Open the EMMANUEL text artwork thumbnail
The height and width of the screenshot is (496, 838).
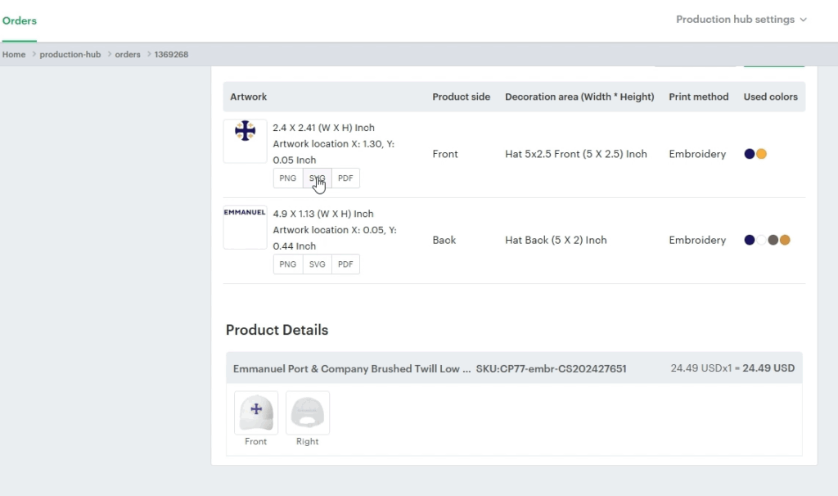click(245, 227)
